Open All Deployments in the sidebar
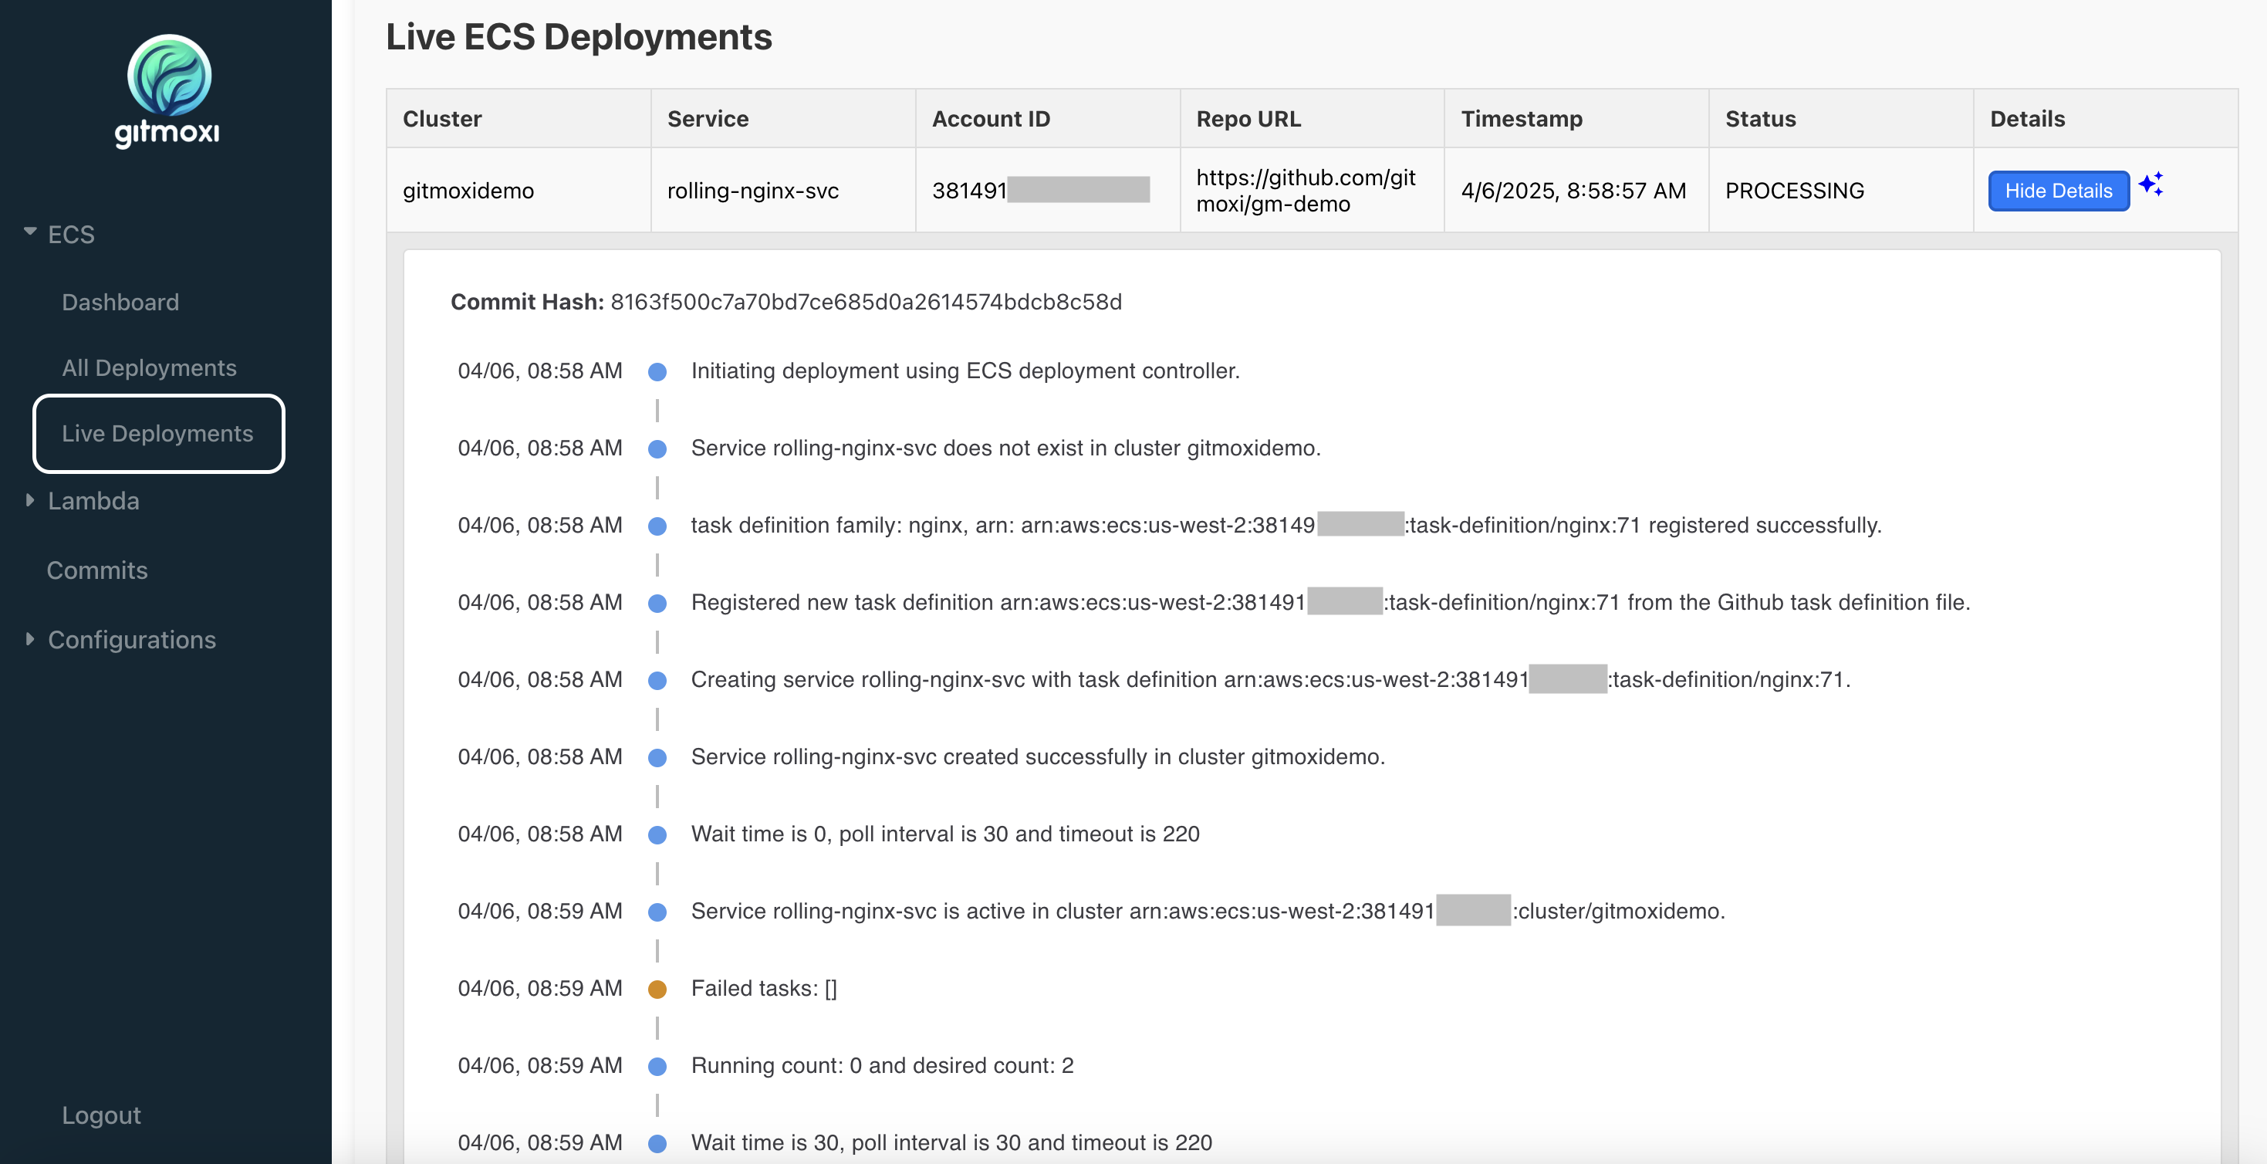Image resolution: width=2267 pixels, height=1164 pixels. 149,368
